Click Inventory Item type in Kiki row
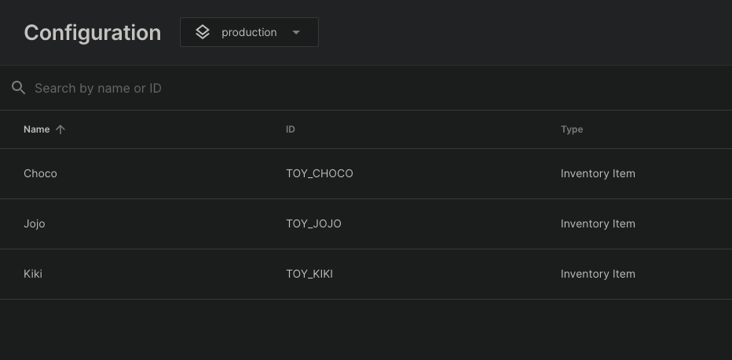The image size is (732, 360). [598, 274]
